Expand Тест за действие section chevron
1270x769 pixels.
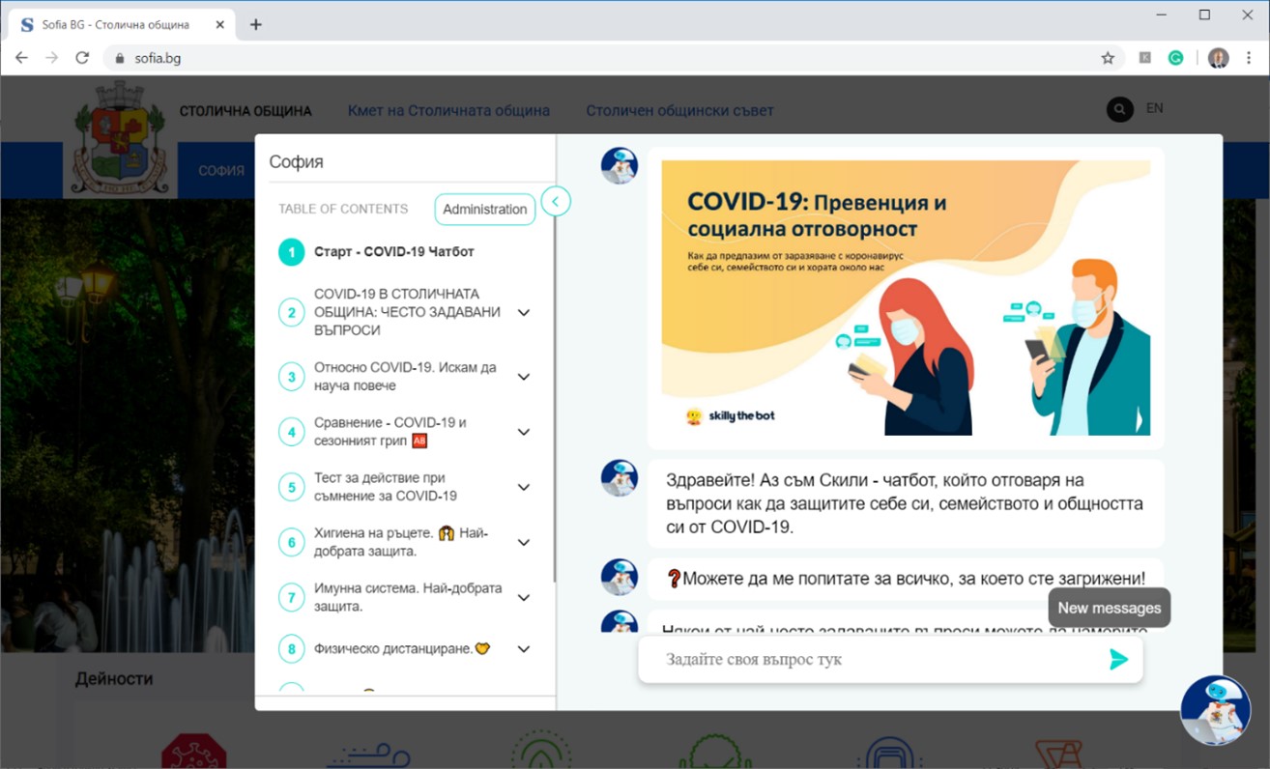524,487
